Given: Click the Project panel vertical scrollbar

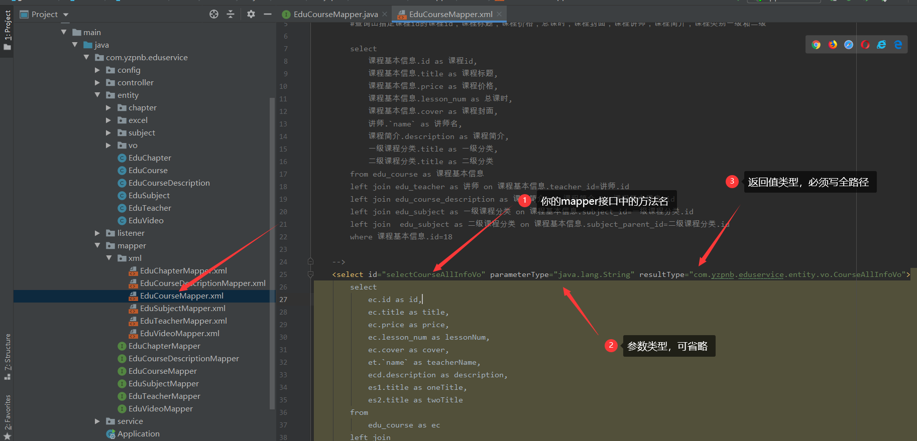Looking at the screenshot, I should 272,253.
